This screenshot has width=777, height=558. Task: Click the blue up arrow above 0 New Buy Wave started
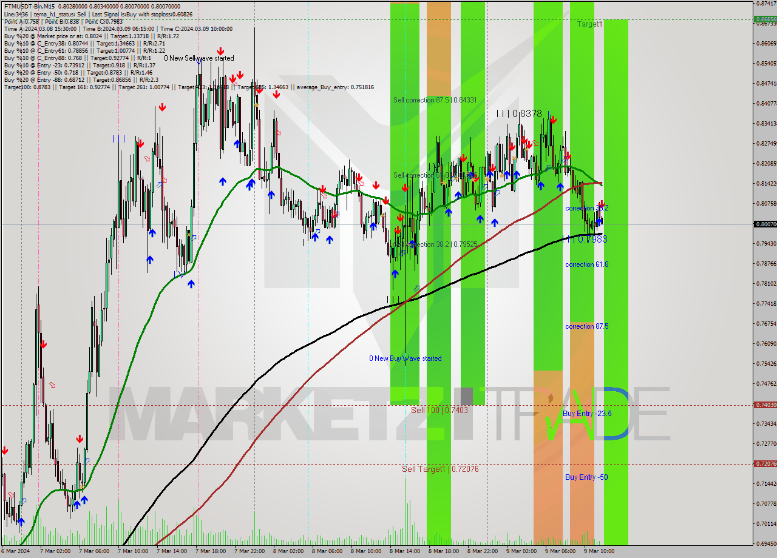395,273
